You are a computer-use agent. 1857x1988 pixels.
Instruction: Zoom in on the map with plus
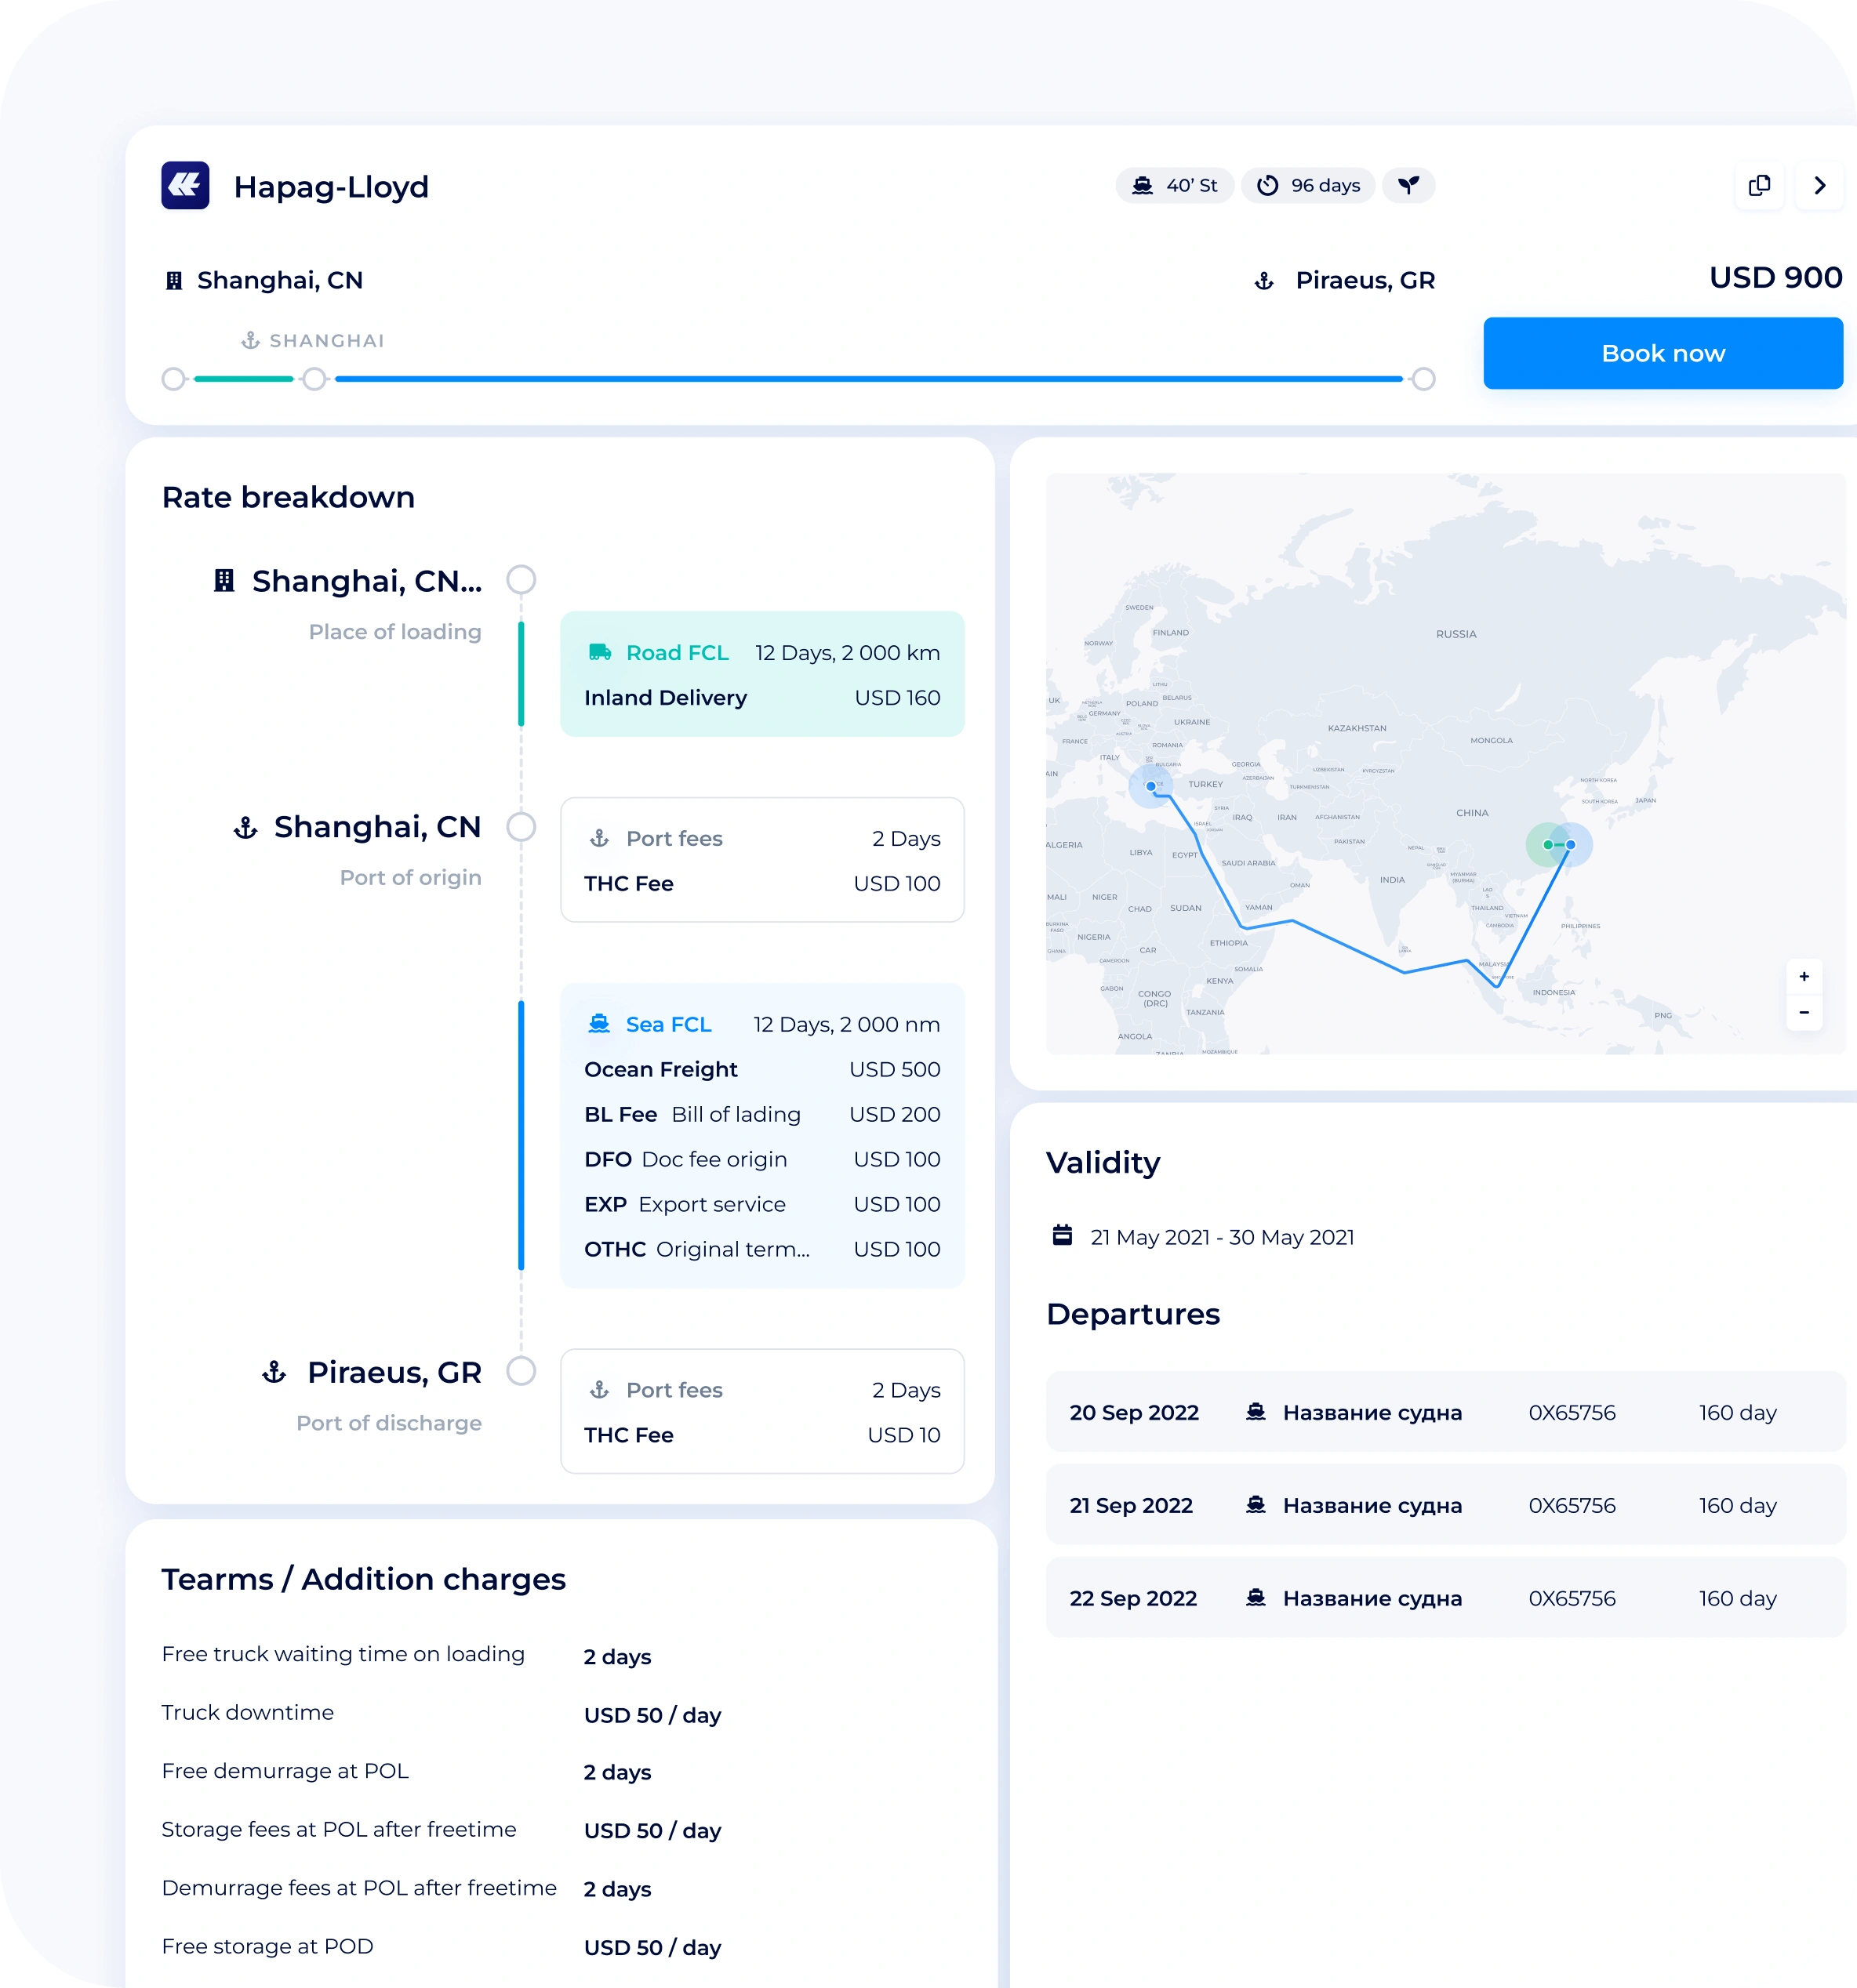click(1804, 977)
